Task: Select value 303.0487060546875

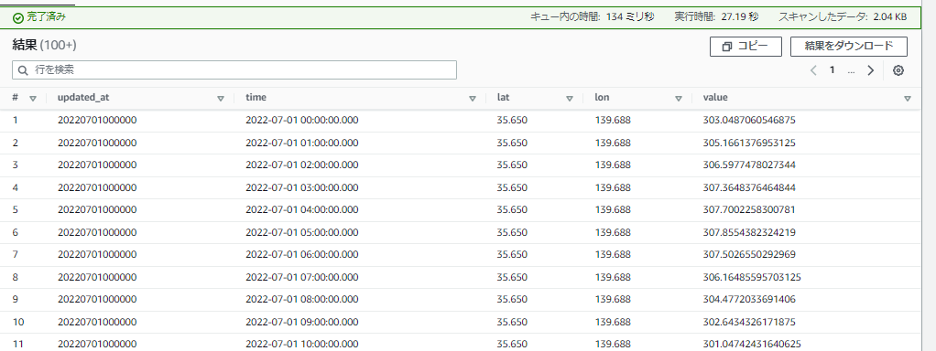Action: [749, 121]
